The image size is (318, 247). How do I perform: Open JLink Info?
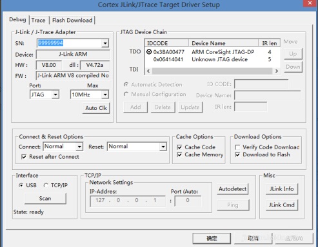[x=282, y=189]
